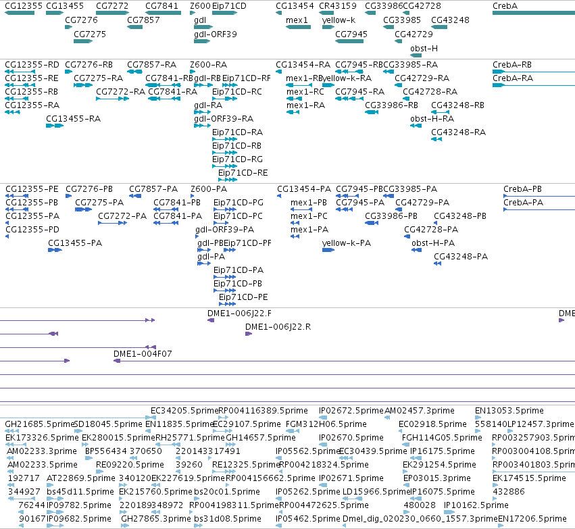This screenshot has height=529, width=575.
Task: Open the CG7275 gene label
Action: (x=90, y=34)
